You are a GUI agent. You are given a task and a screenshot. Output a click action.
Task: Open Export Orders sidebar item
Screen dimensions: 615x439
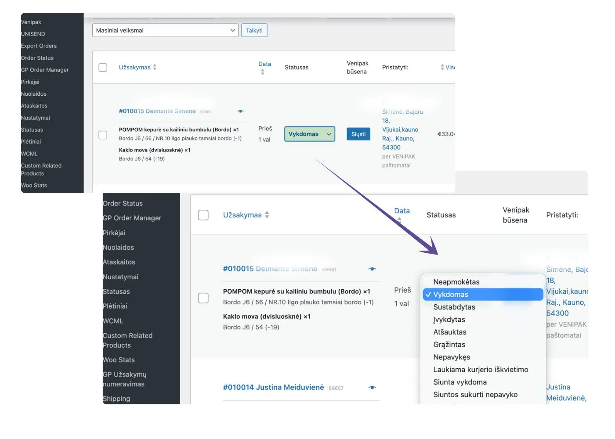39,46
